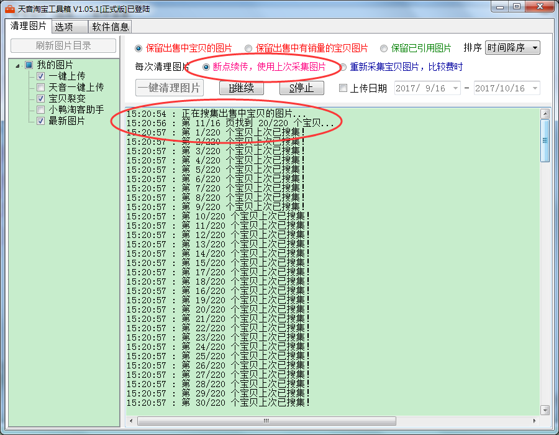Uncheck the 一键上传 folder checkbox
The width and height of the screenshot is (559, 435).
coord(41,76)
